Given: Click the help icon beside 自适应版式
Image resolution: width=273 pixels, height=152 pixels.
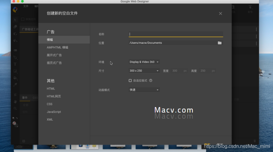Looking at the screenshot, I should (151, 80).
